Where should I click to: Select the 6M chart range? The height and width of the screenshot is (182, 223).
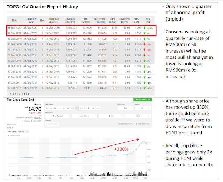[x=68, y=108]
